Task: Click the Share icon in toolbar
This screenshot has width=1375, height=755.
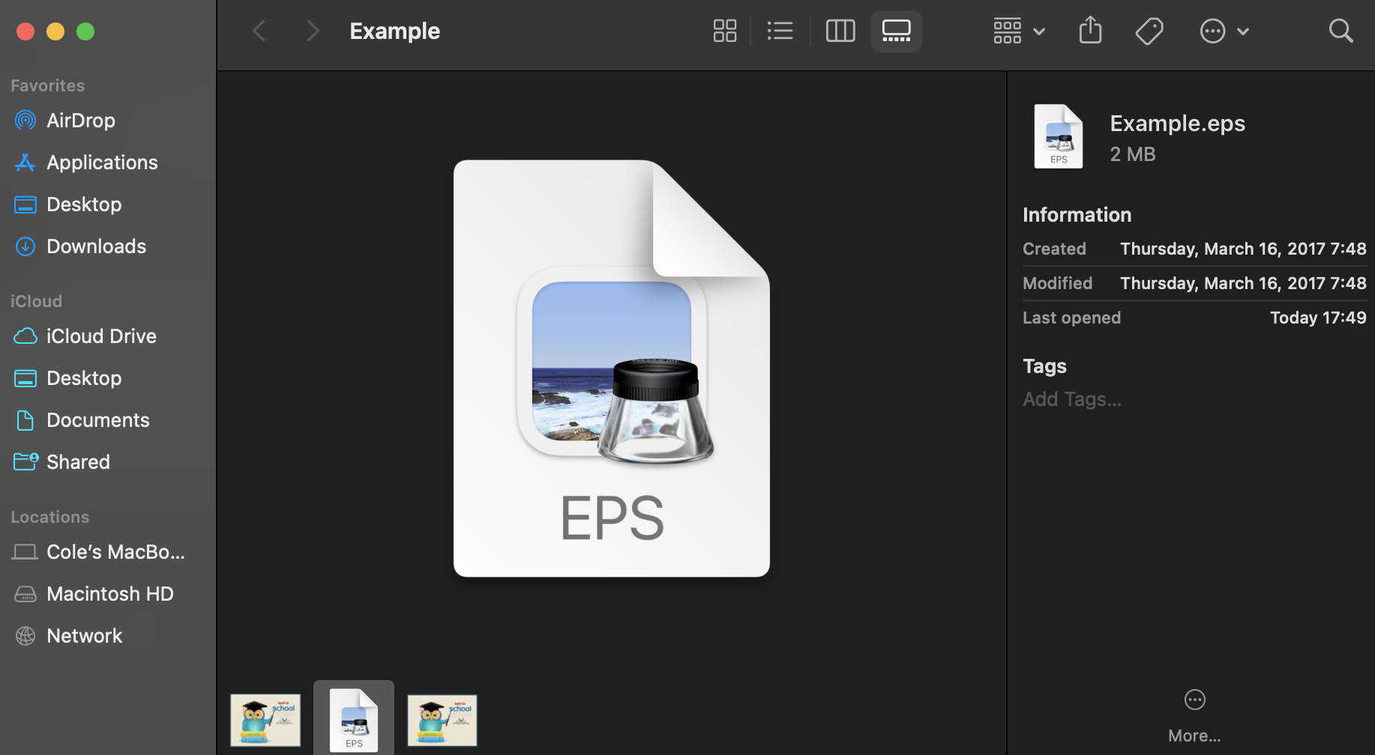Action: pyautogui.click(x=1090, y=31)
